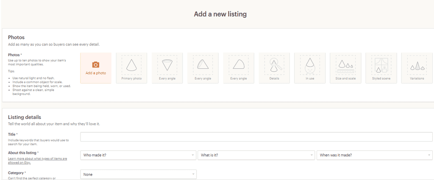This screenshot has height=181, width=434.
Task: Click the Add a photo label
Action: (96, 73)
